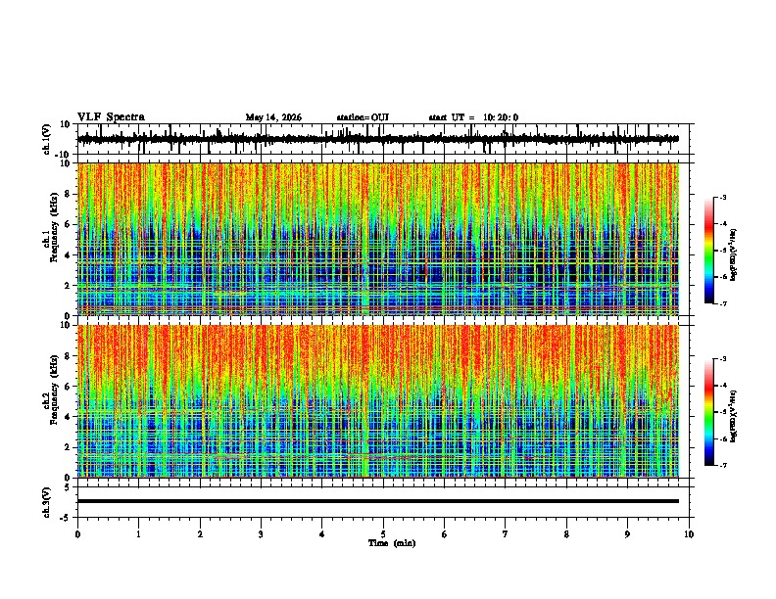This screenshot has width=776, height=599.
Task: Click the ch.1(V) waveform axis label
Action: tap(47, 139)
